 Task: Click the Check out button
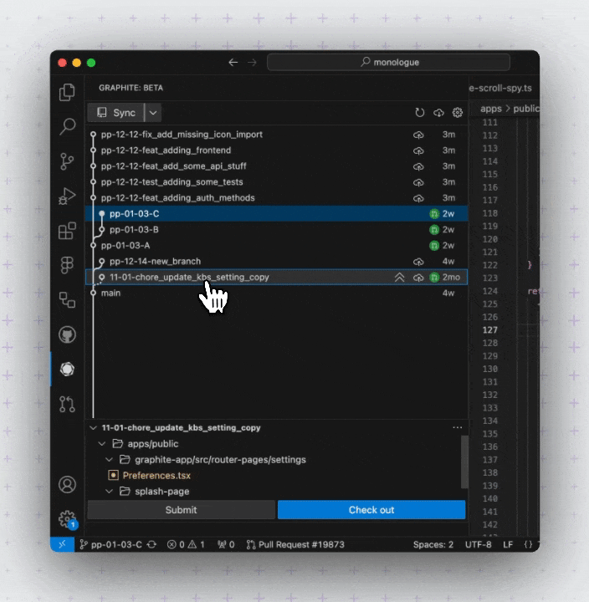[371, 510]
